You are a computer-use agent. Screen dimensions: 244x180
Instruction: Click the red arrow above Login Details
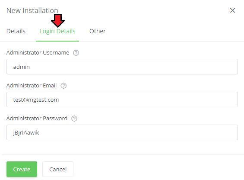click(58, 21)
